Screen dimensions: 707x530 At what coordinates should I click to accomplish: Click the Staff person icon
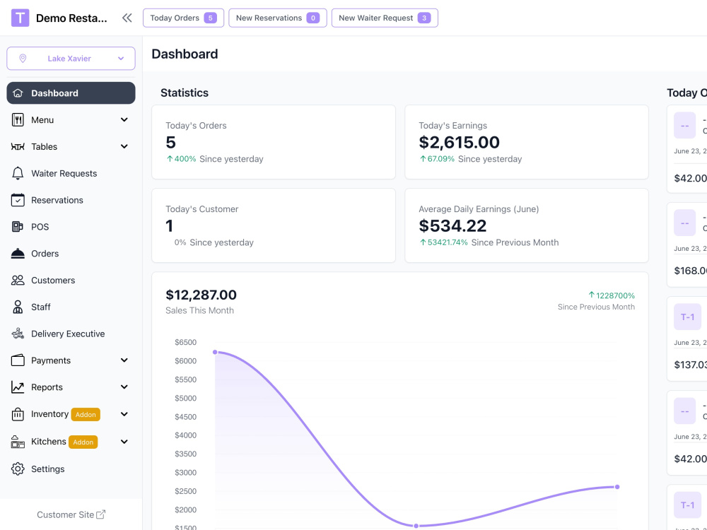click(x=18, y=307)
